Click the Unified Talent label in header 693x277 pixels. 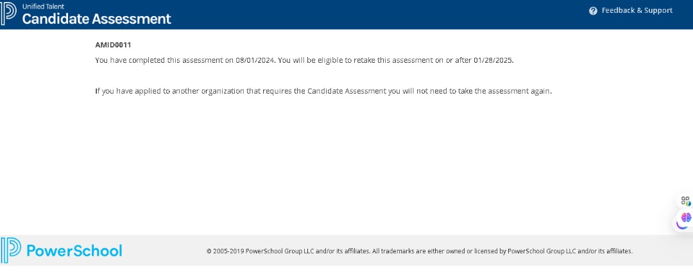[44, 6]
